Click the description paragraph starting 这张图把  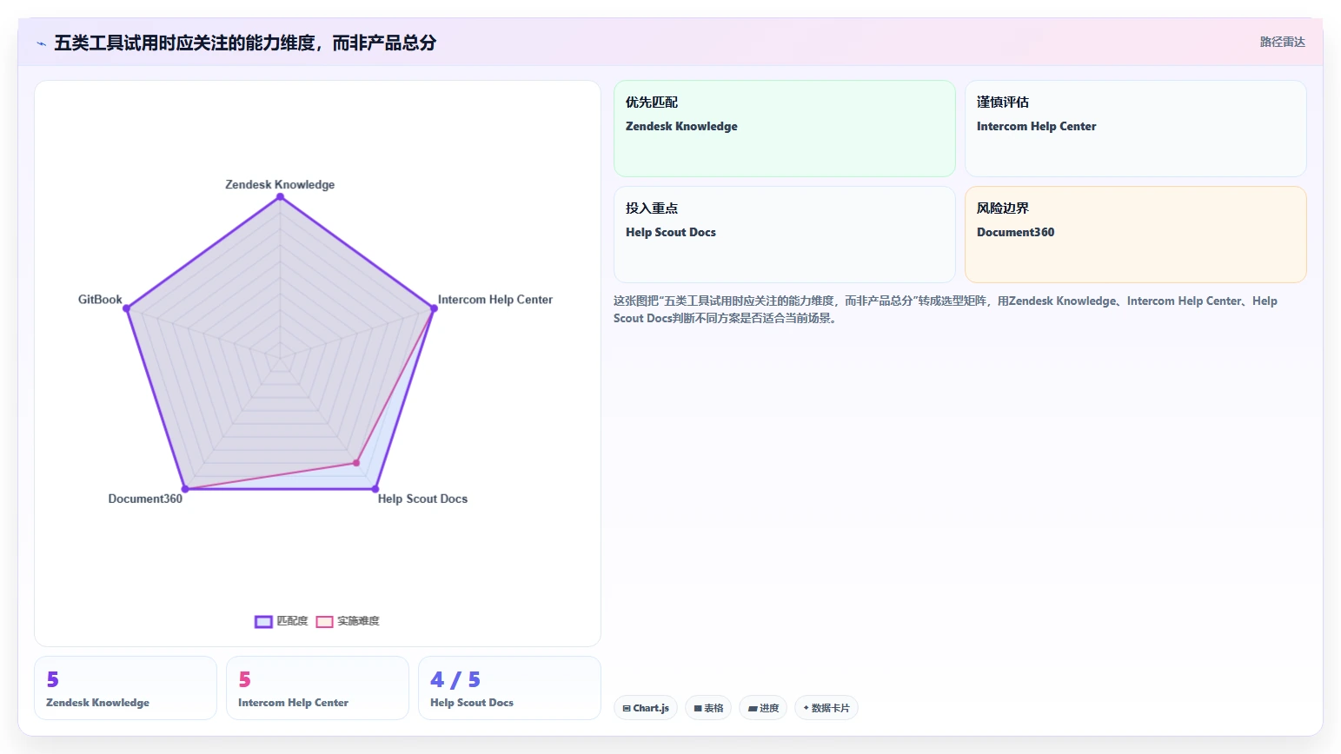[x=946, y=309]
